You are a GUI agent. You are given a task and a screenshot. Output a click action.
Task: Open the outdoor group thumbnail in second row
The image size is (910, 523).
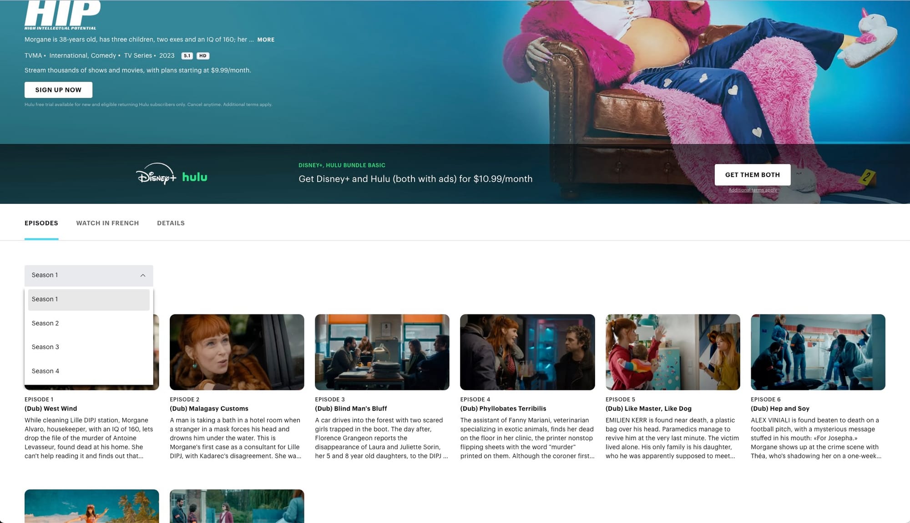pyautogui.click(x=237, y=506)
